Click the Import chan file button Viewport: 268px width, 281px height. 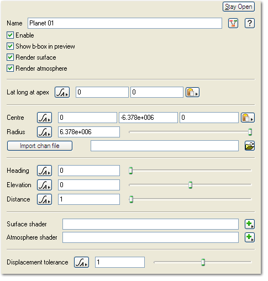(x=40, y=146)
